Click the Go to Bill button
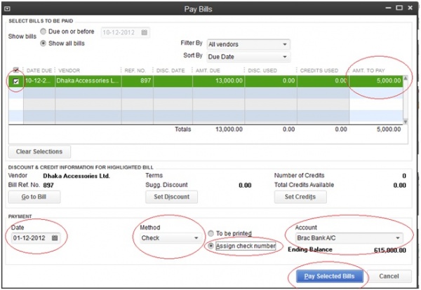This screenshot has width=421, height=290. (x=34, y=197)
